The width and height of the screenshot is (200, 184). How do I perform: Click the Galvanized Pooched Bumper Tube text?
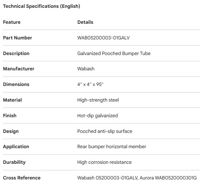point(114,53)
